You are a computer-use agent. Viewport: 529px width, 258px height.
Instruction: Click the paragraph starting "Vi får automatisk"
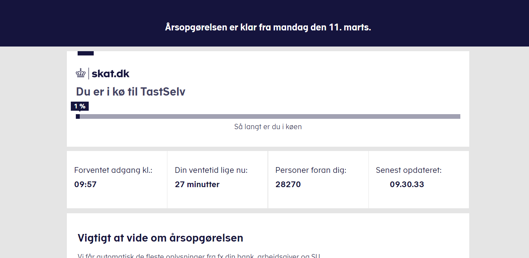(199, 255)
